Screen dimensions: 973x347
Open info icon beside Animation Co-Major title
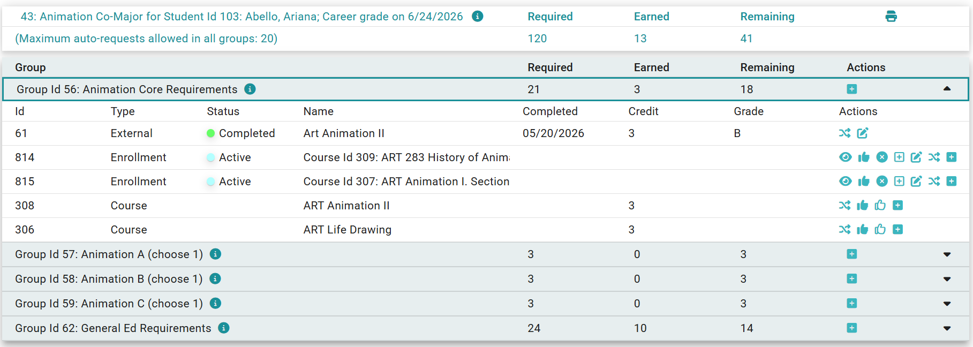pyautogui.click(x=478, y=17)
